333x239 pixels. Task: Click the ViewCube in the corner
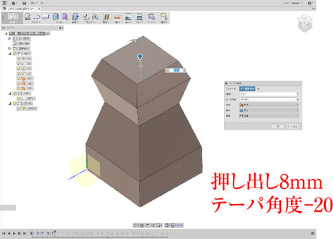[305, 22]
